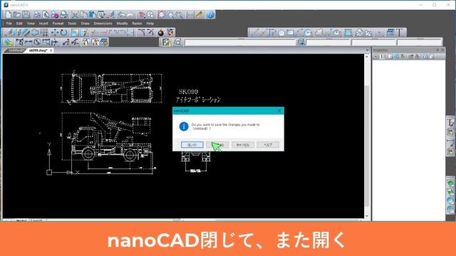Viewport: 456px width, 256px height.
Task: Click the drawing area scroll up arrow
Action: (x=367, y=57)
